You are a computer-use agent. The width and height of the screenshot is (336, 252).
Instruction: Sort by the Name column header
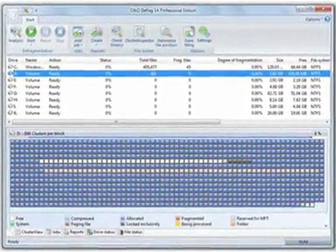tap(31, 60)
